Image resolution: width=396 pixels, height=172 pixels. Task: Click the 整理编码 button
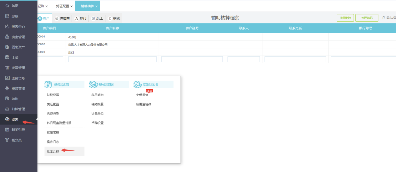pyautogui.click(x=367, y=18)
